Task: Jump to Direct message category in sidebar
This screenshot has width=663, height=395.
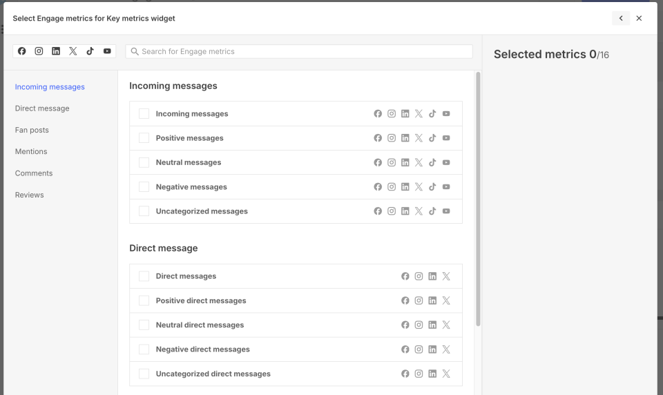Action: click(42, 108)
